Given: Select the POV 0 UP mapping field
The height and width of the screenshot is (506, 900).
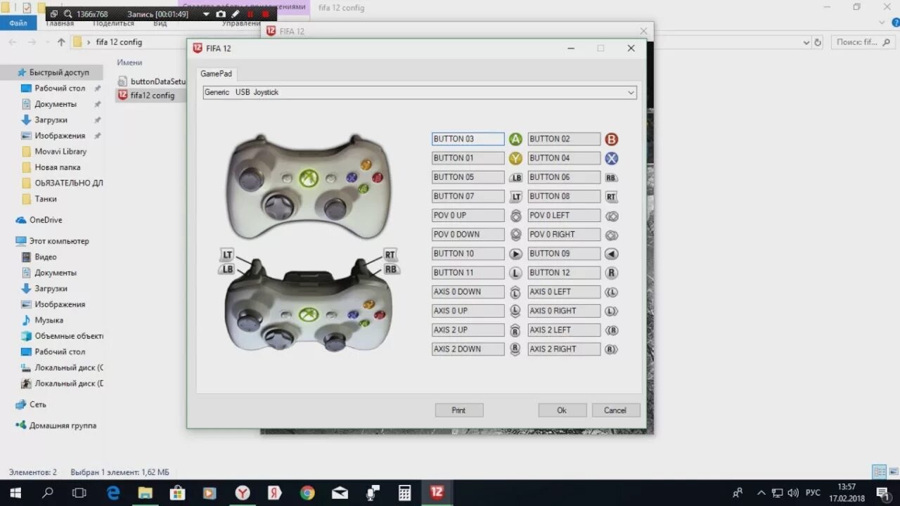Looking at the screenshot, I should [468, 216].
